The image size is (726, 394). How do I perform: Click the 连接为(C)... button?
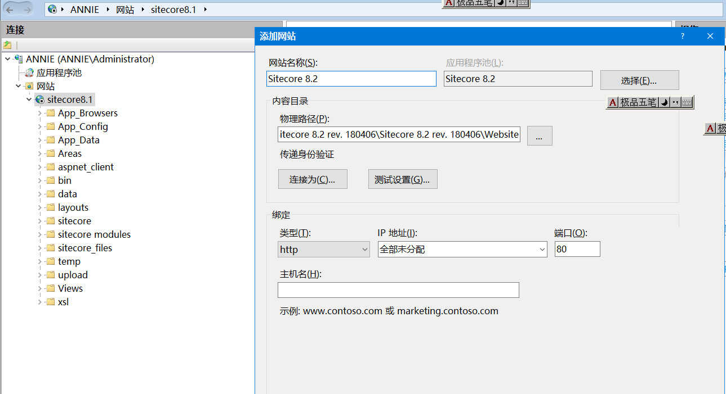click(x=313, y=179)
